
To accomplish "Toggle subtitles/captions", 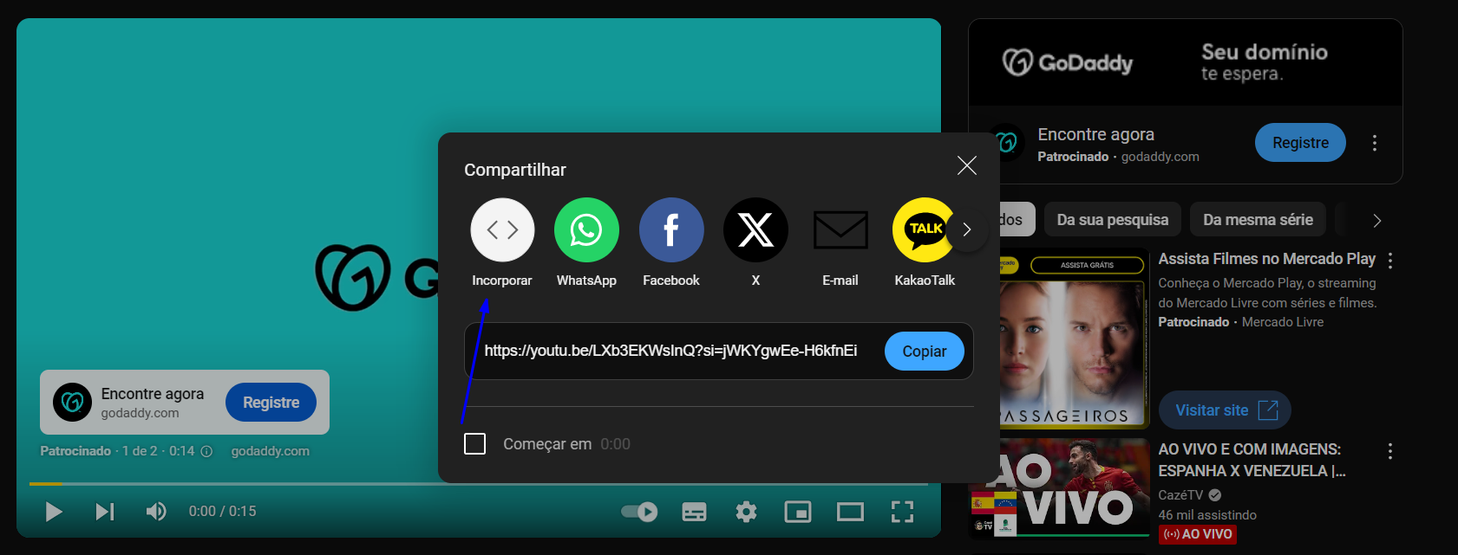I will (694, 512).
